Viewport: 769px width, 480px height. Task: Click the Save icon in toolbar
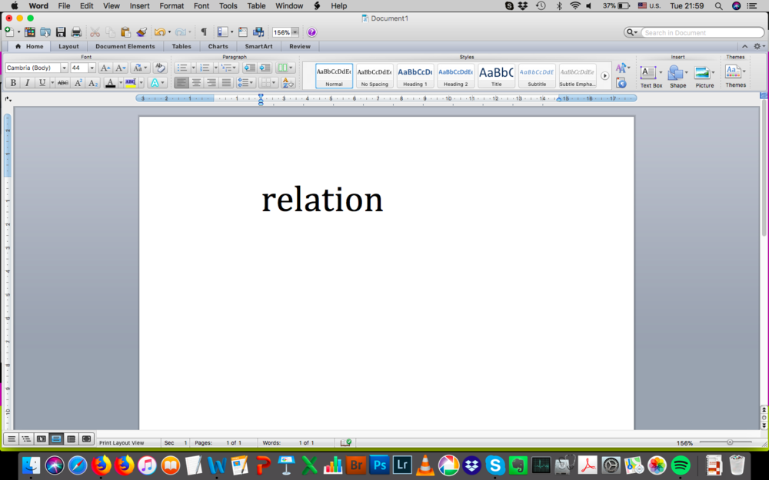61,32
